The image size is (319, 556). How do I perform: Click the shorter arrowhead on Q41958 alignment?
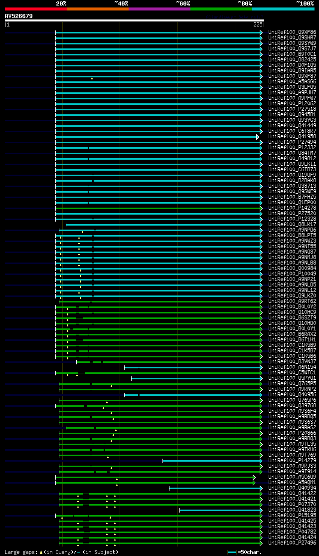click(x=258, y=137)
